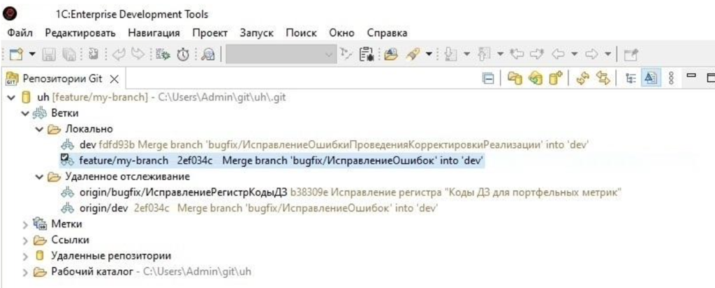The image size is (715, 288).
Task: Toggle Link with Editor and Selection
Action: [604, 78]
